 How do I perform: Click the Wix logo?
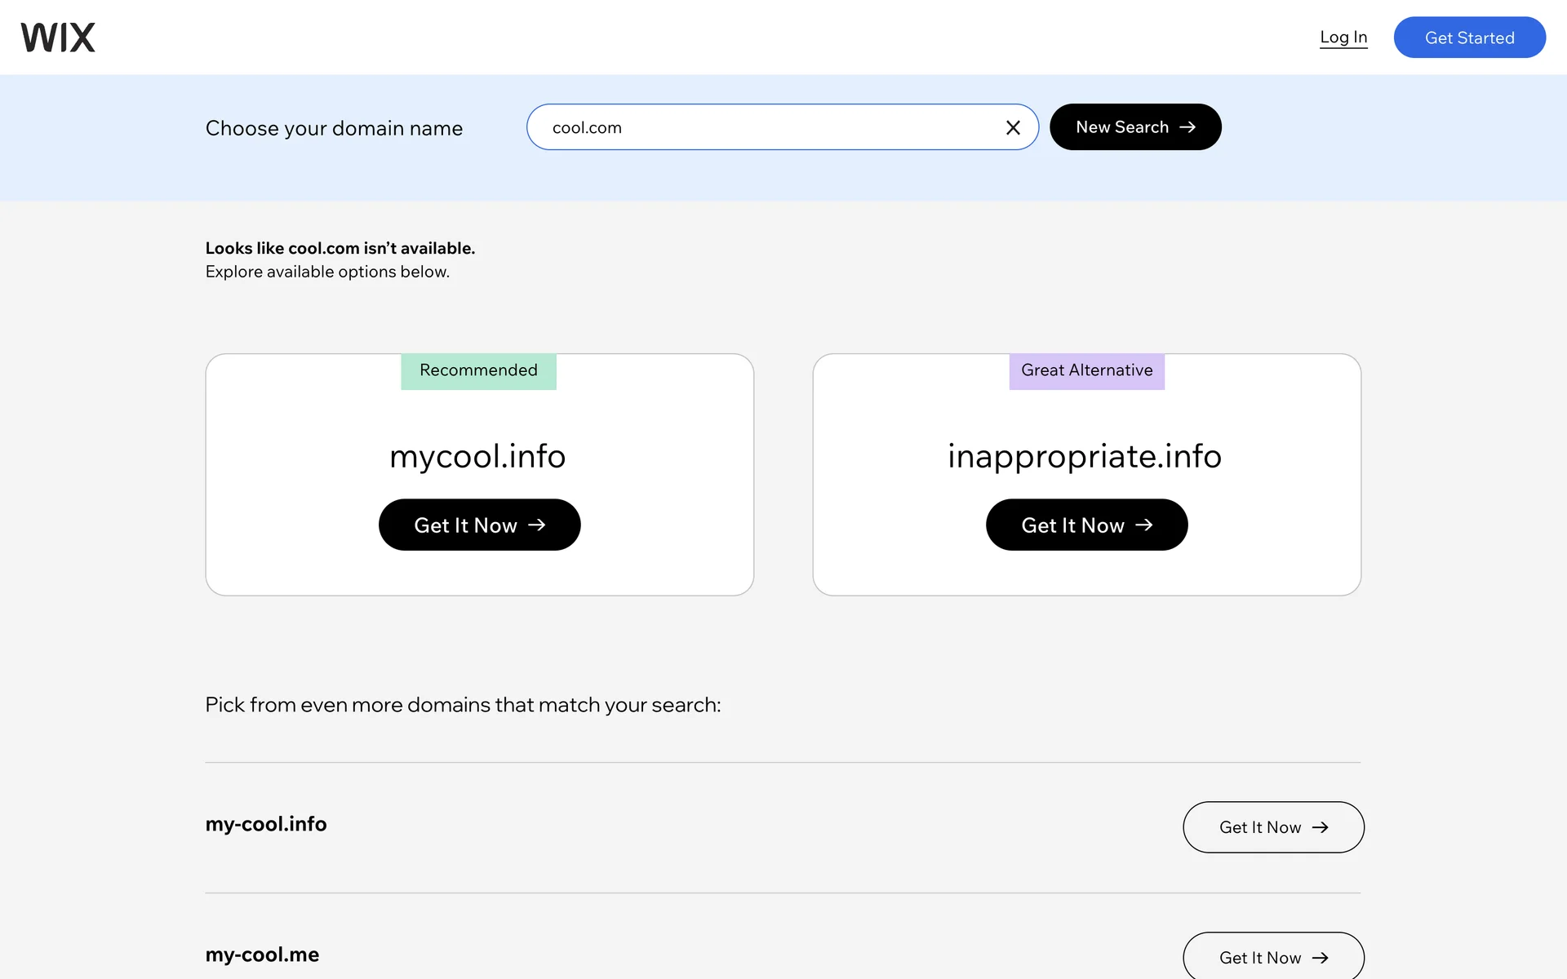pyautogui.click(x=58, y=38)
